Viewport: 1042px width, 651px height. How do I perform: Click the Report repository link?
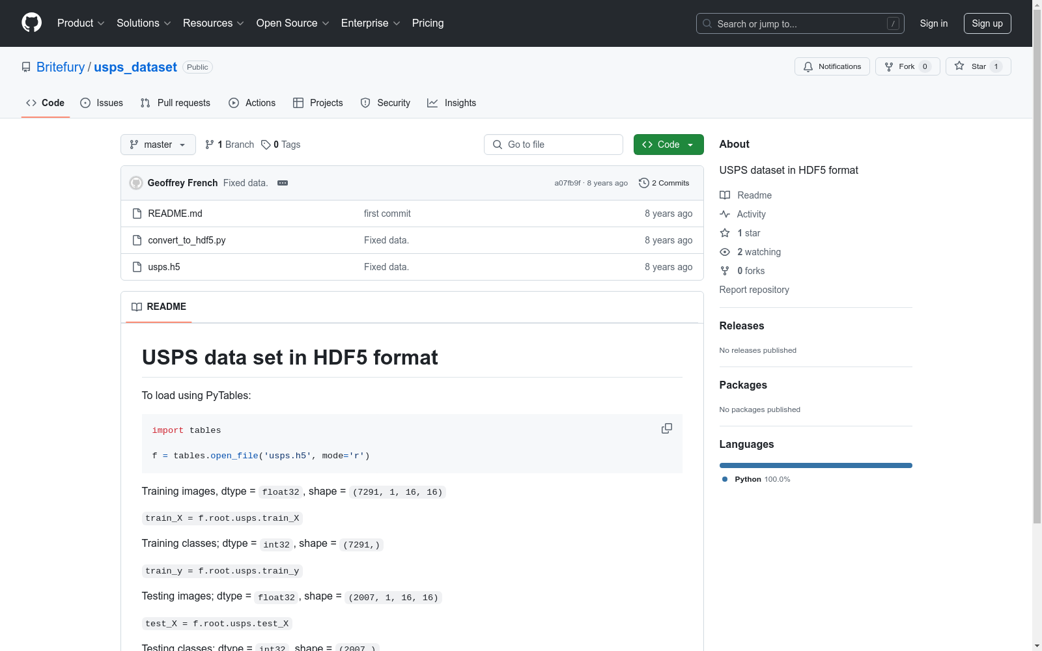tap(754, 290)
